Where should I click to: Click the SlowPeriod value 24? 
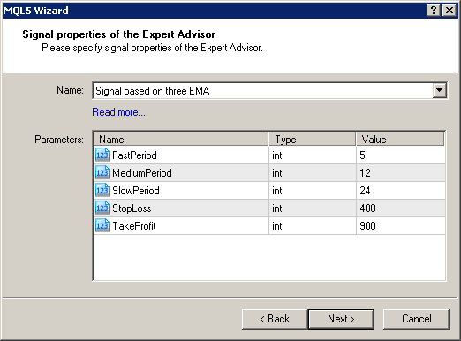[365, 191]
